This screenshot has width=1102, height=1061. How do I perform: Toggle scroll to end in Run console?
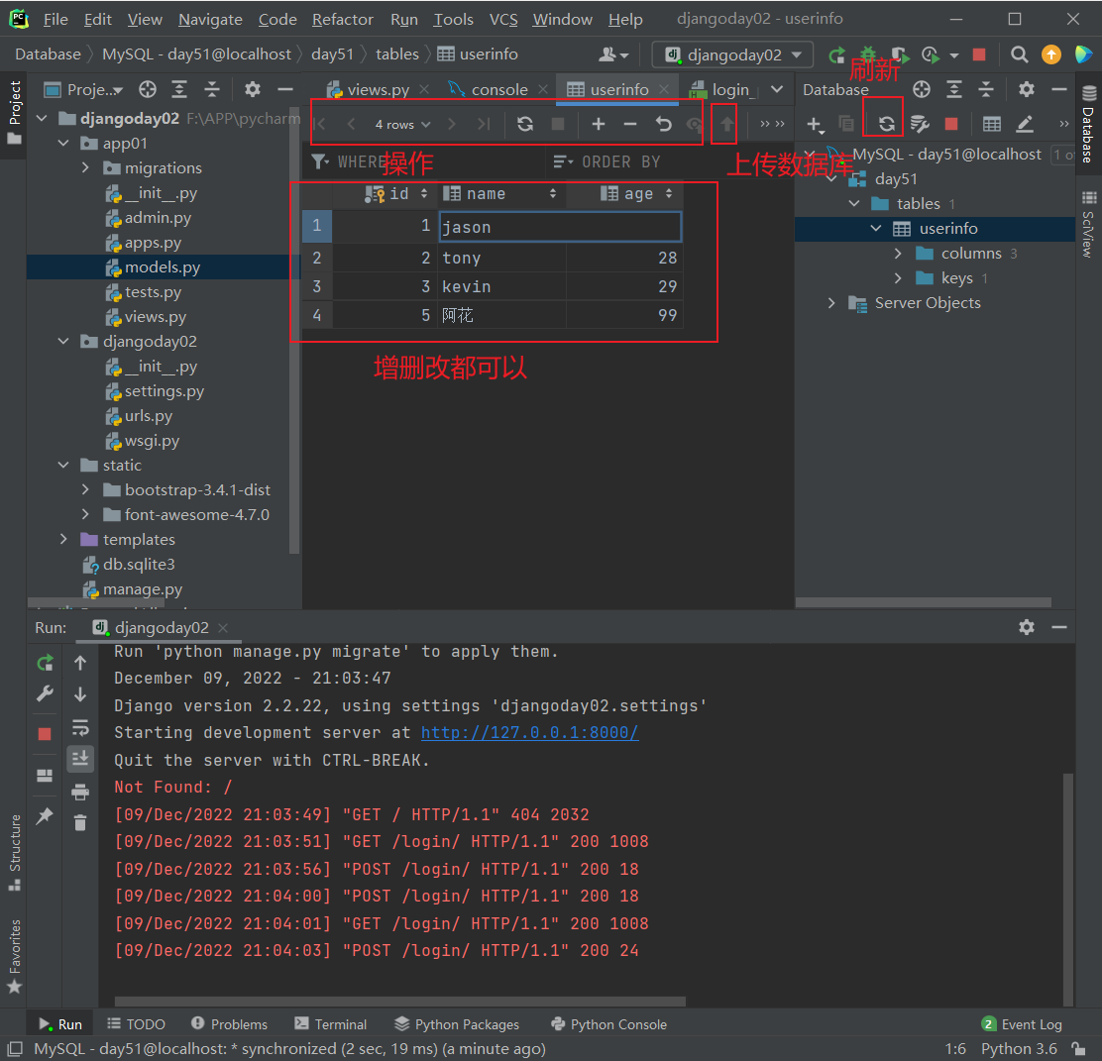click(80, 759)
